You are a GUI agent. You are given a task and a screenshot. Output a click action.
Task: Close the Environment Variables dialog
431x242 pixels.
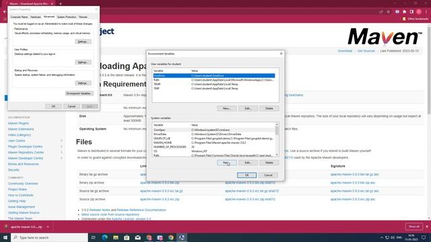[x=281, y=54]
